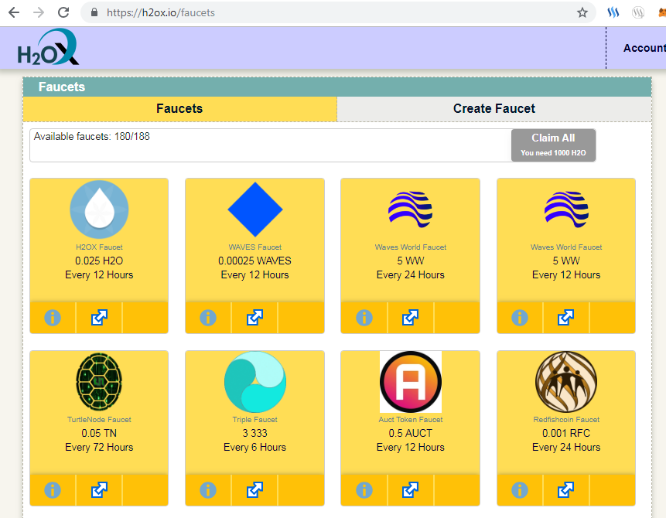Screen dimensions: 666x518
Task: Click the 'Triple Faucet' label
Action: click(254, 420)
